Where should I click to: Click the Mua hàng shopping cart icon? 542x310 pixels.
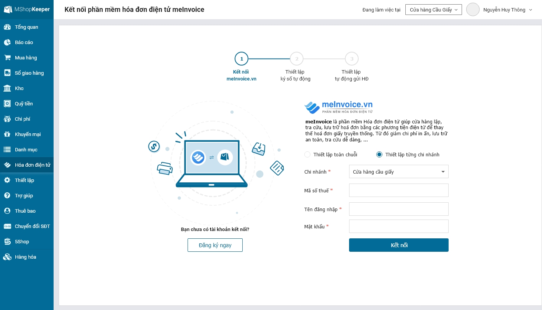[x=7, y=58]
